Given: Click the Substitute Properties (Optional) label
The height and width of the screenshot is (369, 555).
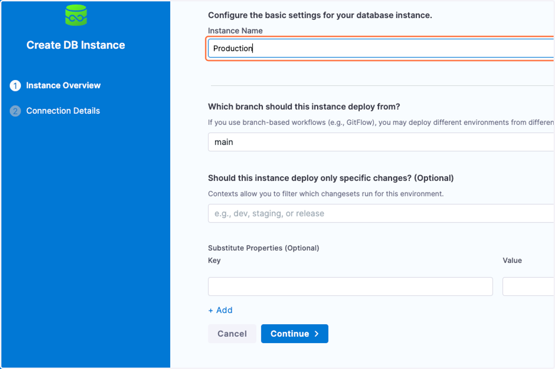Looking at the screenshot, I should click(x=264, y=248).
